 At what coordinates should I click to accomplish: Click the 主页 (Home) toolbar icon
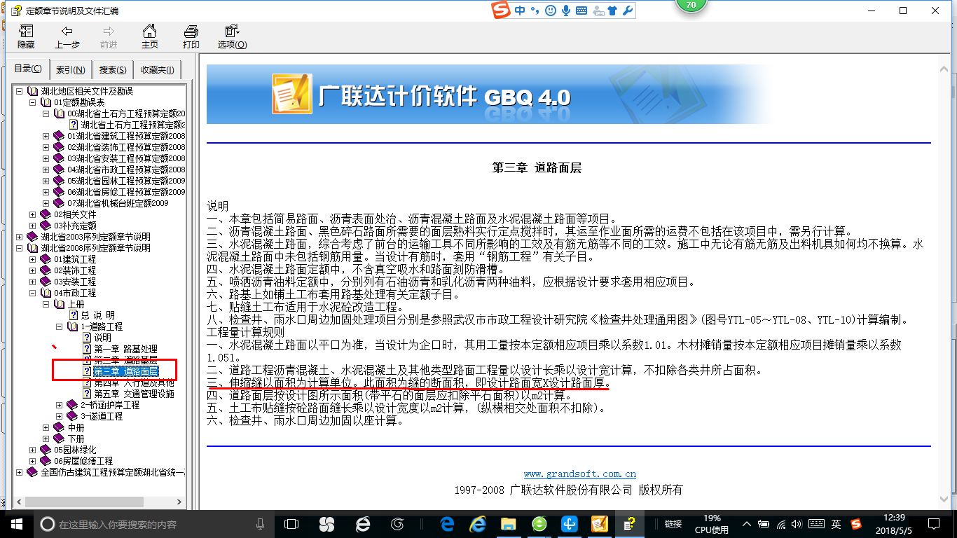click(150, 36)
